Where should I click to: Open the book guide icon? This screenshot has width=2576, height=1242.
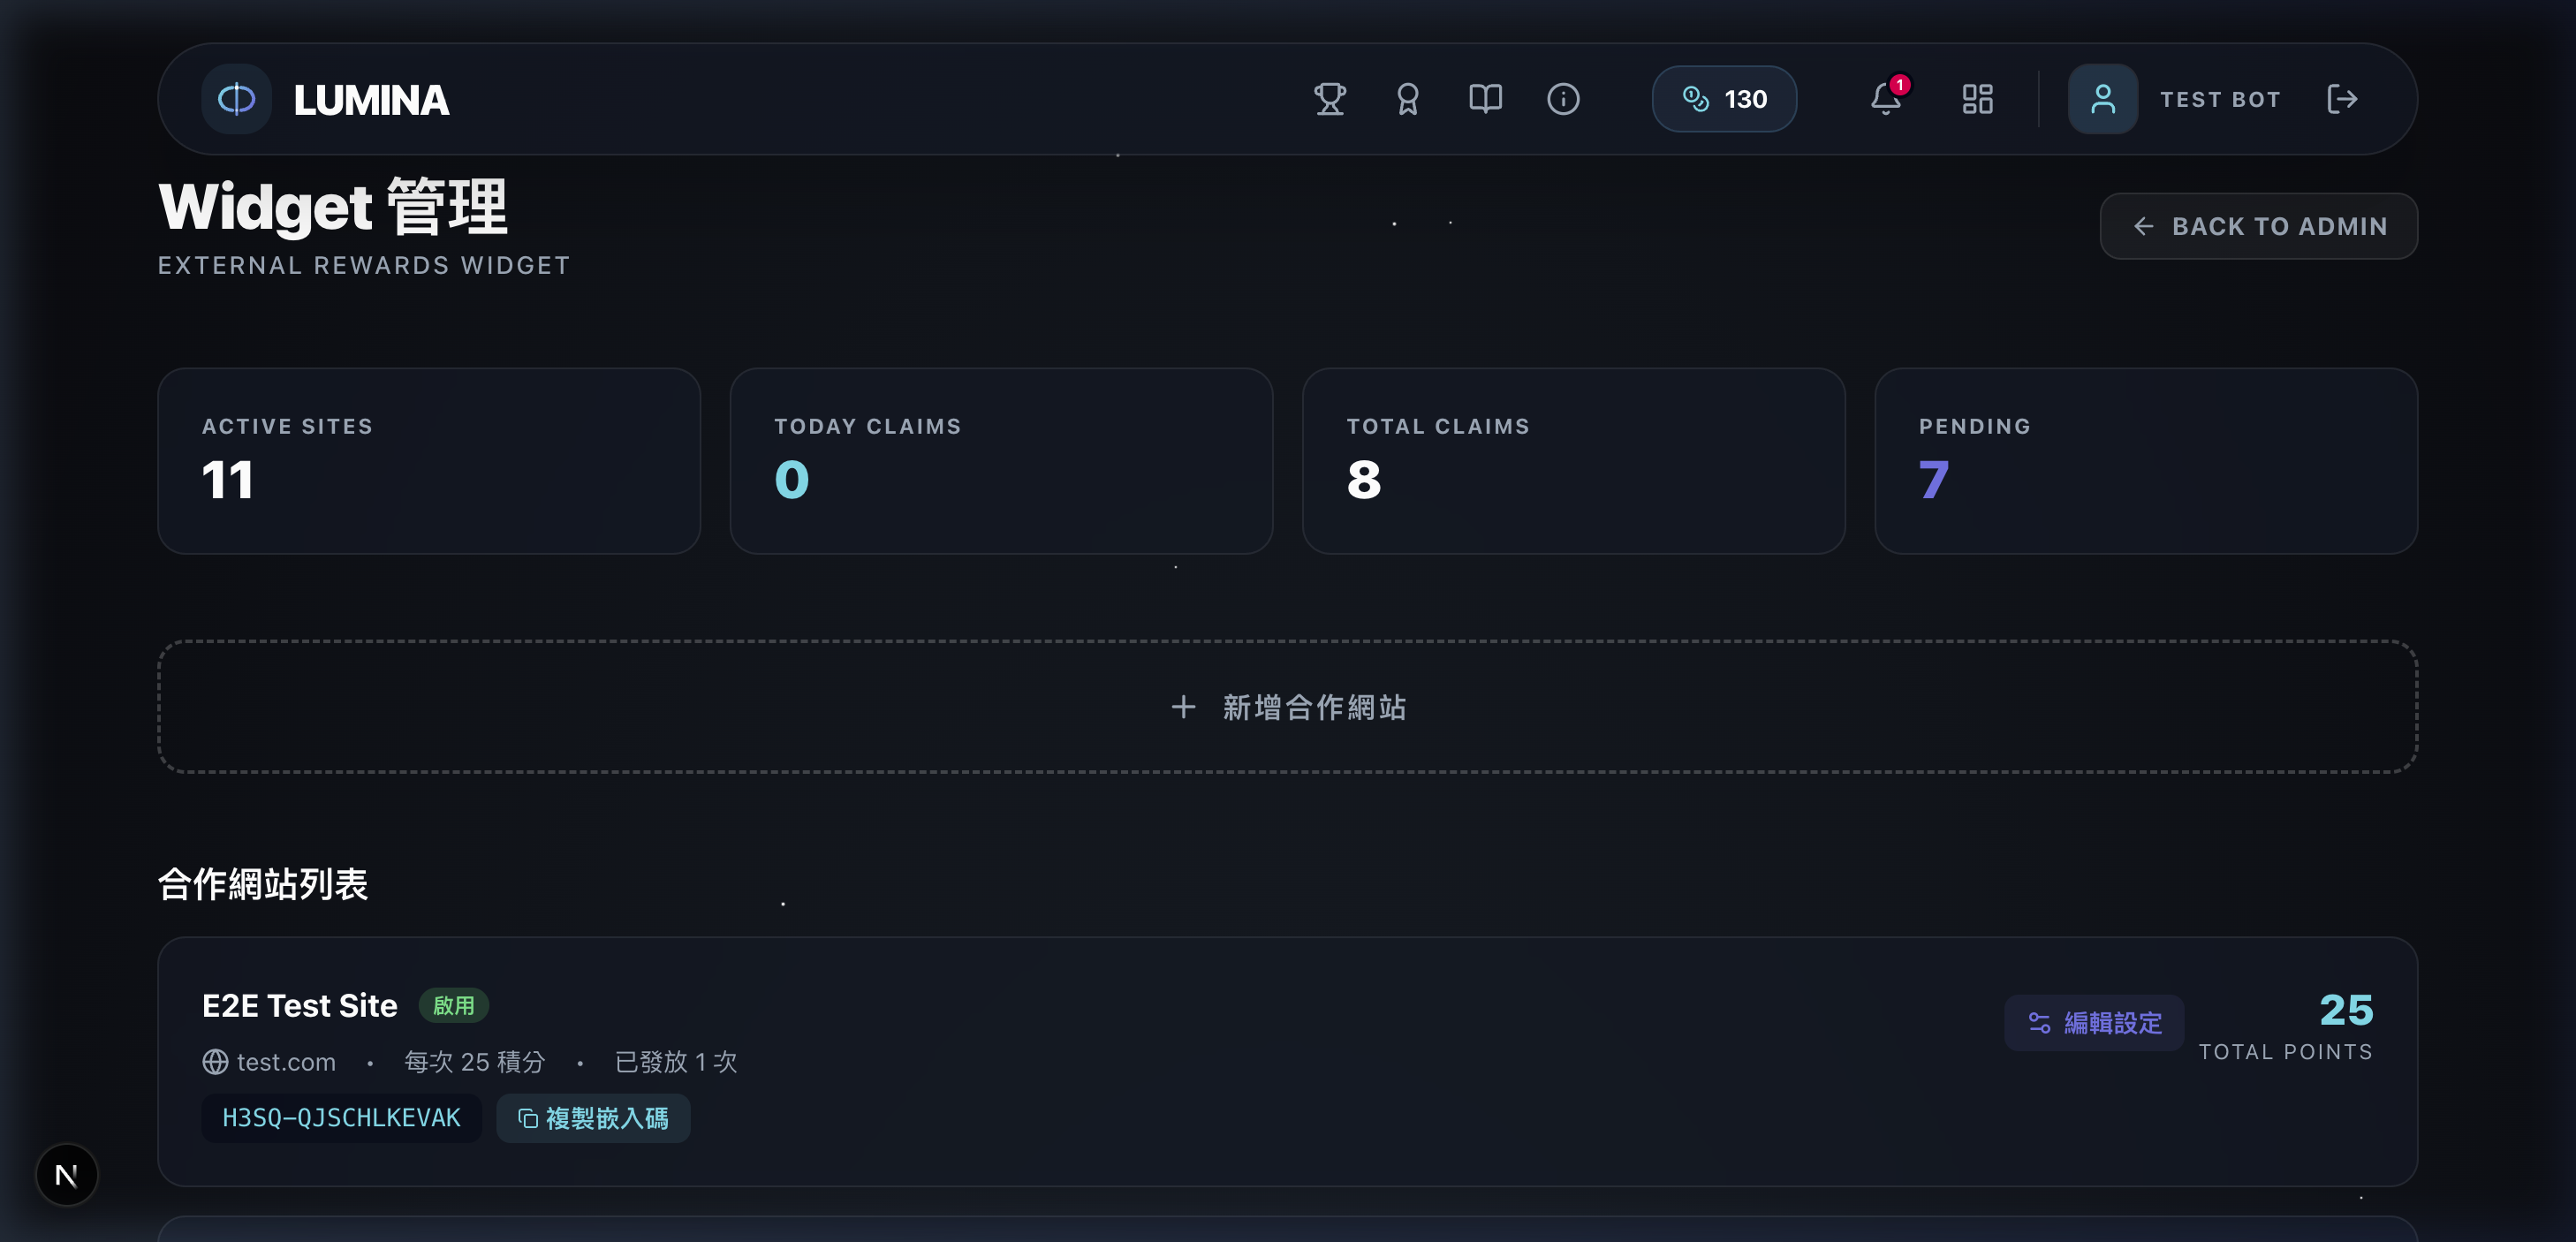[x=1485, y=99]
